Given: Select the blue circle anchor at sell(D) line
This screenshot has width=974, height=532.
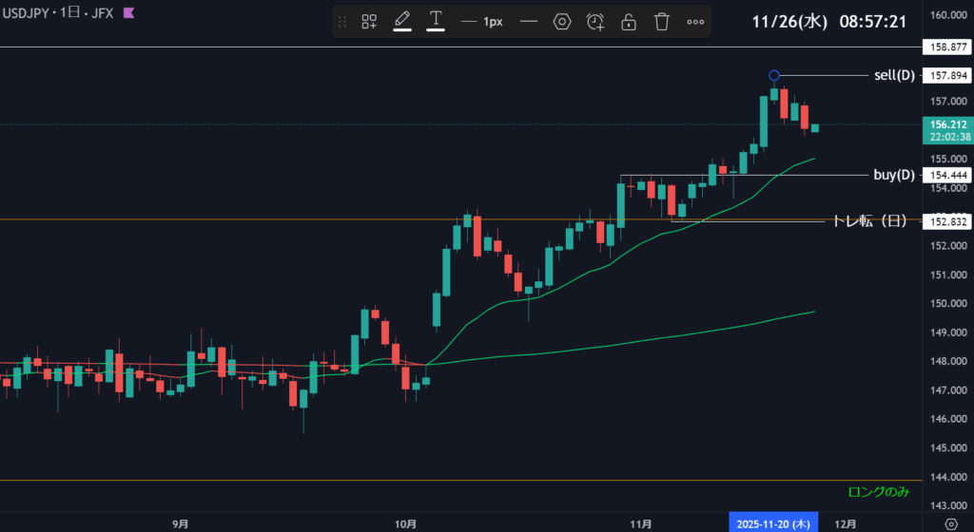Looking at the screenshot, I should point(774,75).
